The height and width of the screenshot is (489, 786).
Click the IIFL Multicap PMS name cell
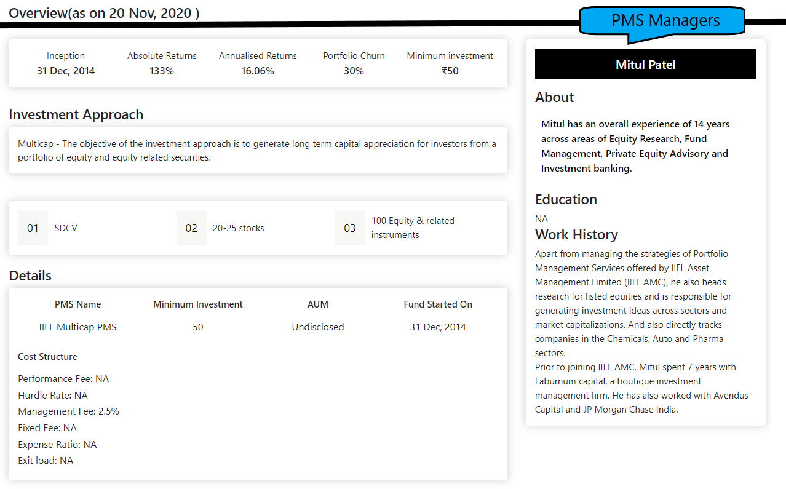point(77,327)
